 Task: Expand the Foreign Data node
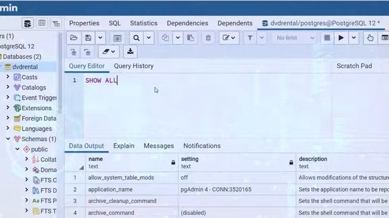click(x=8, y=118)
